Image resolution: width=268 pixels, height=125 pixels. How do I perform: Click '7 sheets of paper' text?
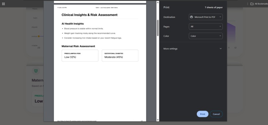tap(214, 8)
